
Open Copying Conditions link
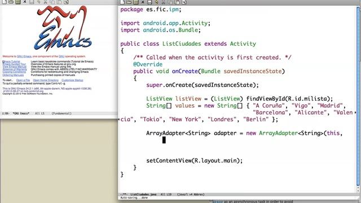coord(14,72)
